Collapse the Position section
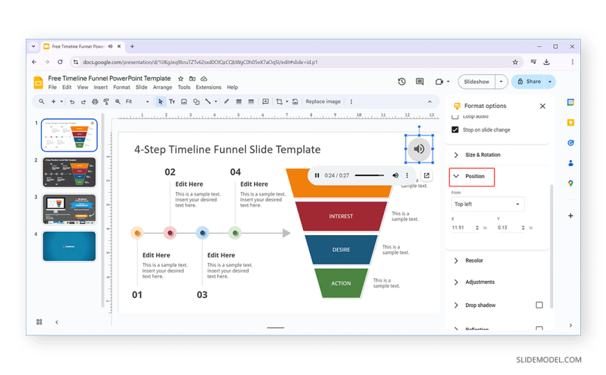This screenshot has width=606, height=375. point(456,176)
